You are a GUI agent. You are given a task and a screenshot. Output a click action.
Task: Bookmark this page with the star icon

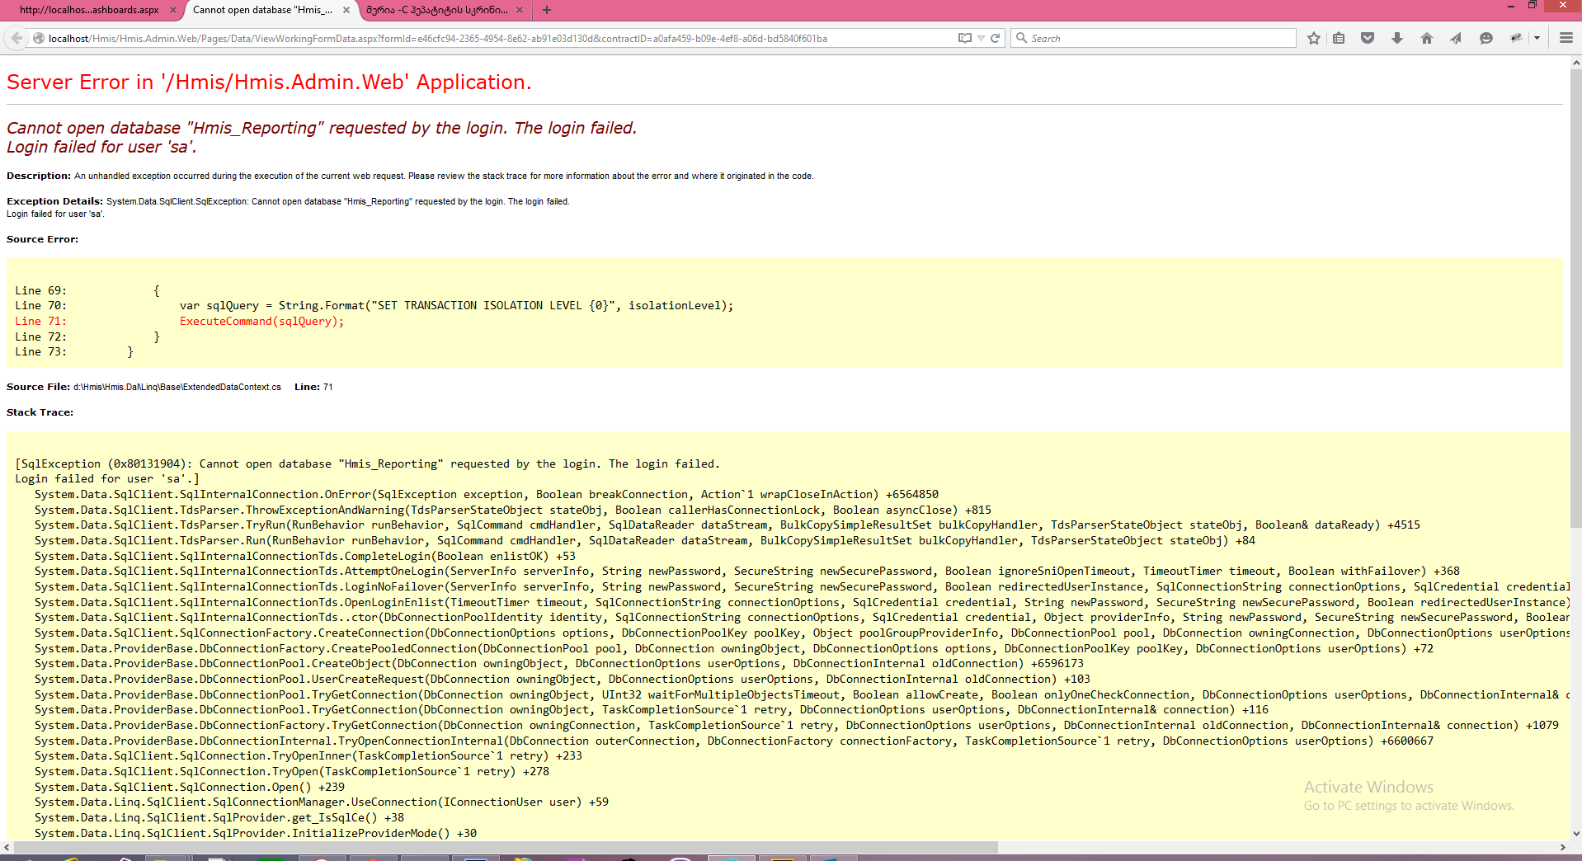[x=1314, y=38]
